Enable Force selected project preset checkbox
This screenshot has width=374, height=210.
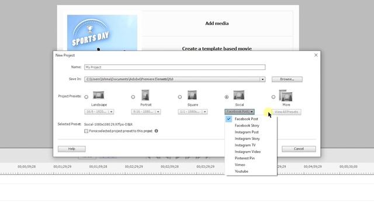(86, 131)
